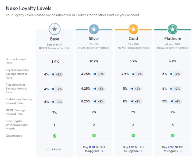Click Buy 2.97 NEXO to upgrade link
Screen dimensions: 194x159
(173, 149)
